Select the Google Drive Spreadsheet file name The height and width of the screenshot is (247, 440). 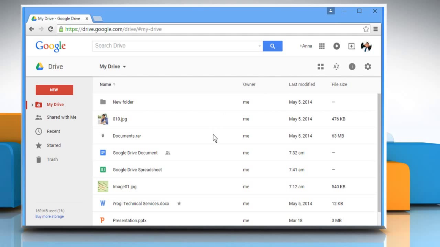point(137,169)
